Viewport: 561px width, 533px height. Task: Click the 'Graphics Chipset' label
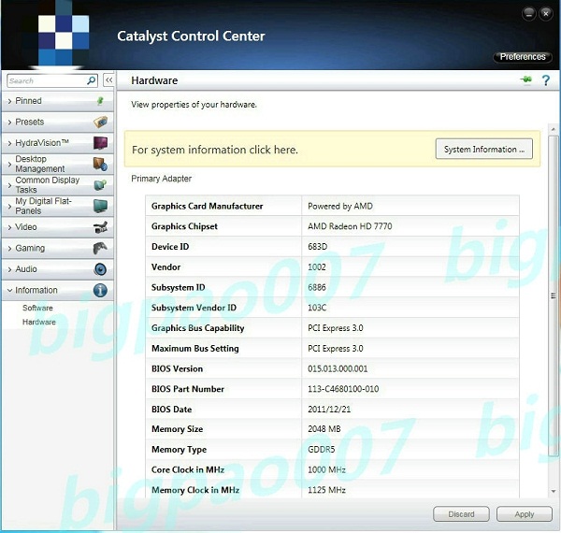pyautogui.click(x=184, y=226)
